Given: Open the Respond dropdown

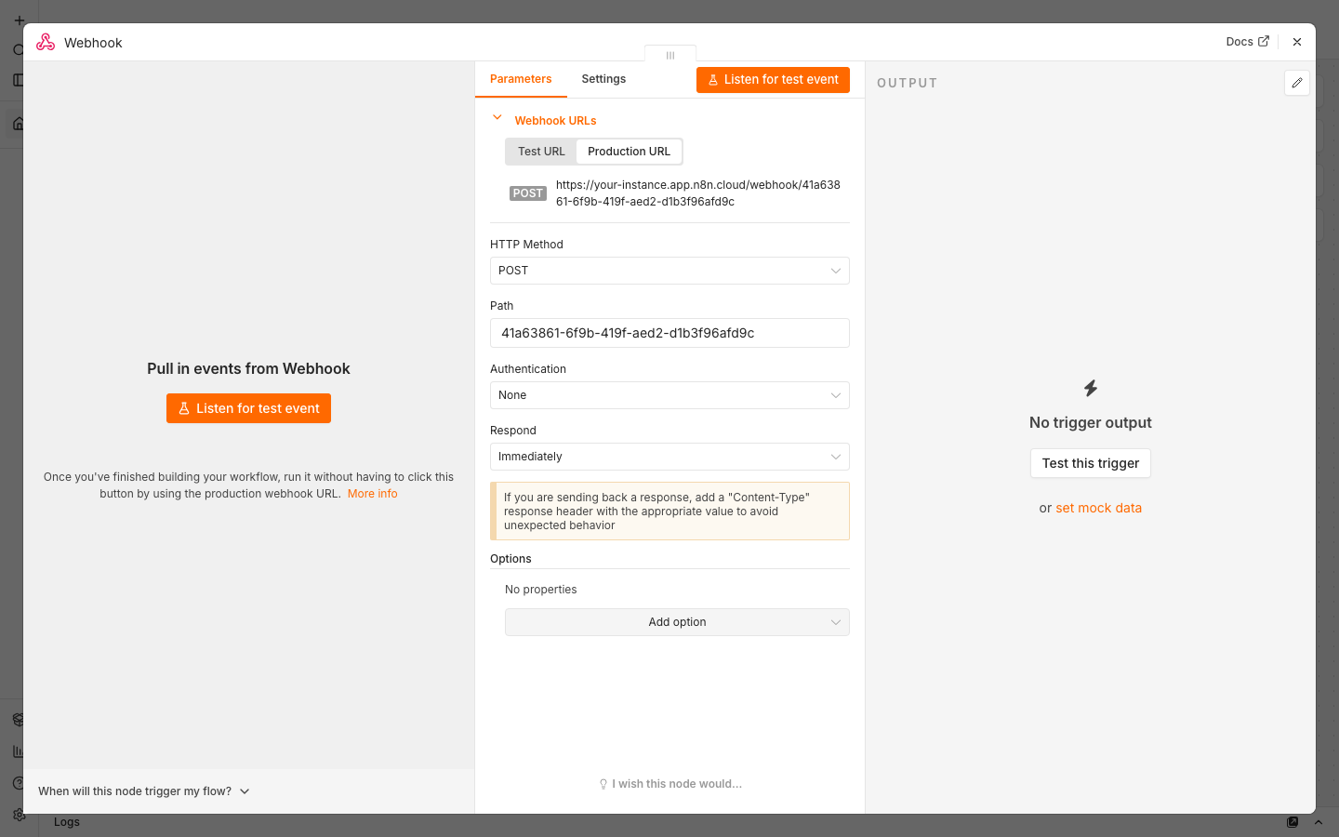Looking at the screenshot, I should [x=669, y=457].
